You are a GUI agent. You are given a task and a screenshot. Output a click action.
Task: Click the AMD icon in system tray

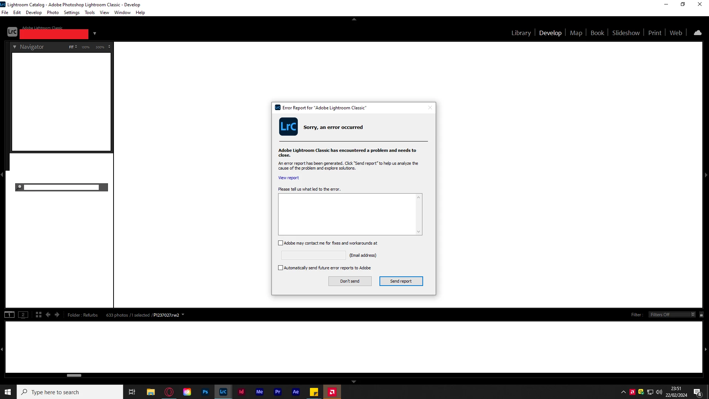[x=632, y=392]
